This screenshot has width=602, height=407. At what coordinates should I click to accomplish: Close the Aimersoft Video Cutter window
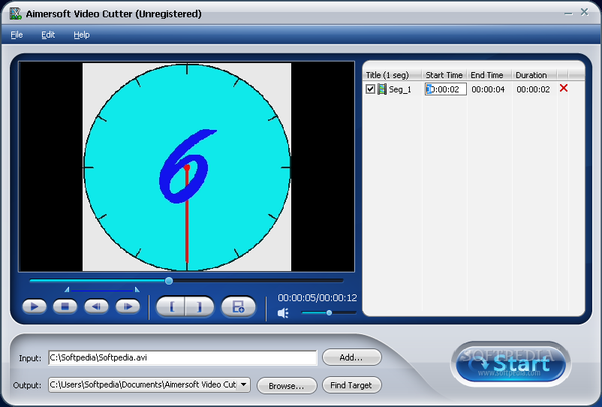[584, 12]
